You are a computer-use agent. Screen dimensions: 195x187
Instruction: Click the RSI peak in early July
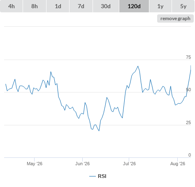tap(138, 66)
